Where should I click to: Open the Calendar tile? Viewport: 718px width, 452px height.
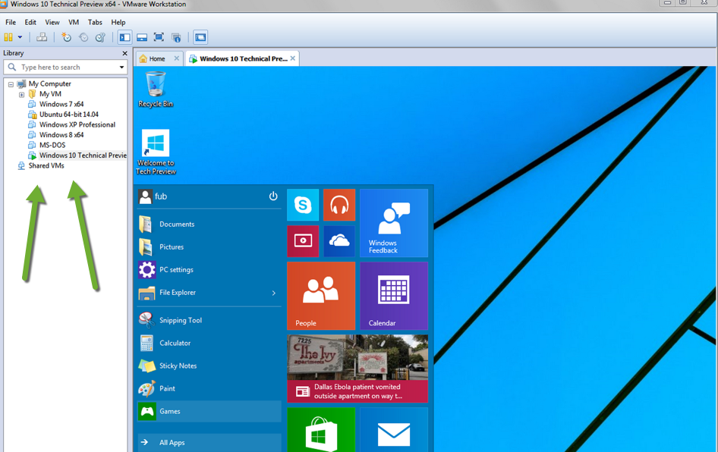pyautogui.click(x=394, y=296)
